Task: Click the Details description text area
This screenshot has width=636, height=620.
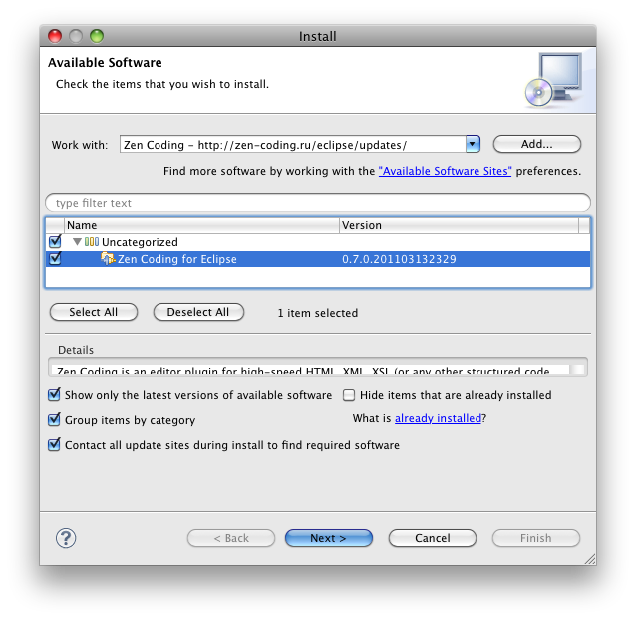Action: [310, 369]
